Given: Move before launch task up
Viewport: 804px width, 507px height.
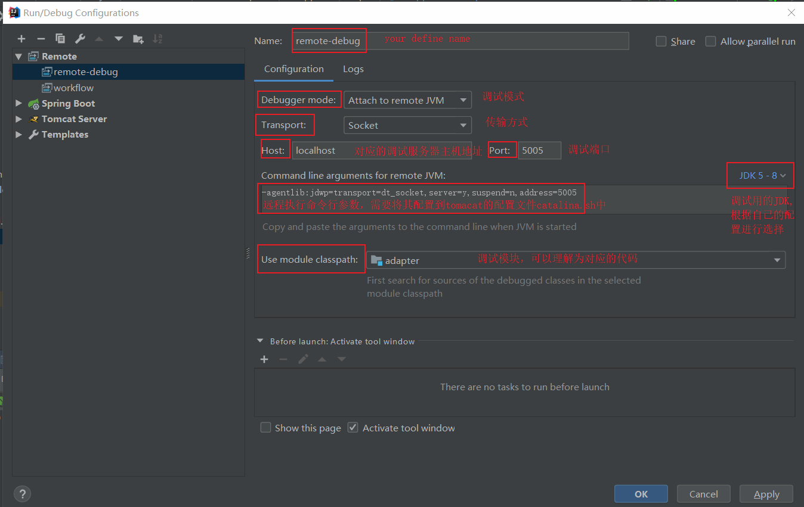Looking at the screenshot, I should [x=322, y=359].
